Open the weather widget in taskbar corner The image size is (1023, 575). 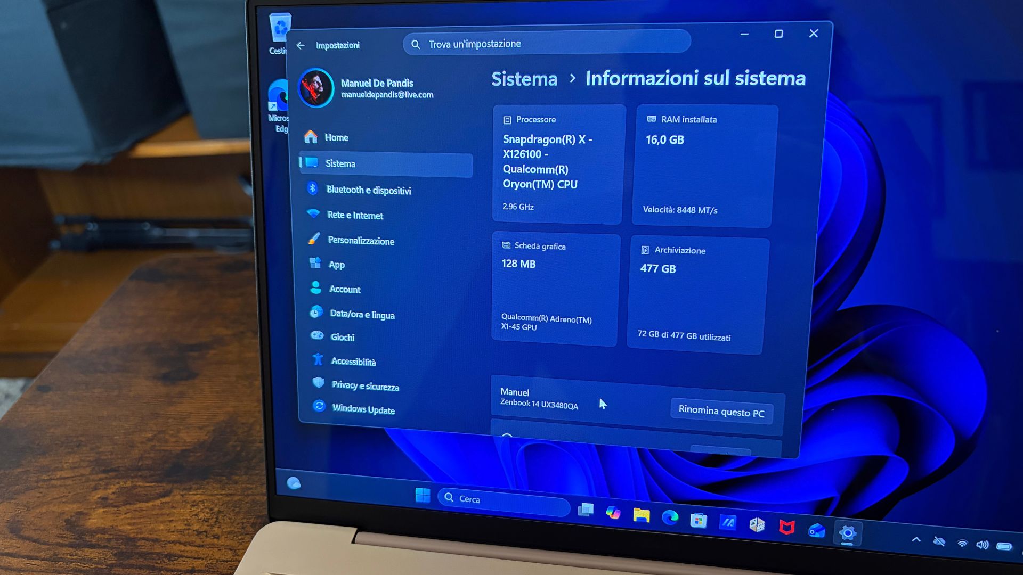[x=294, y=483]
